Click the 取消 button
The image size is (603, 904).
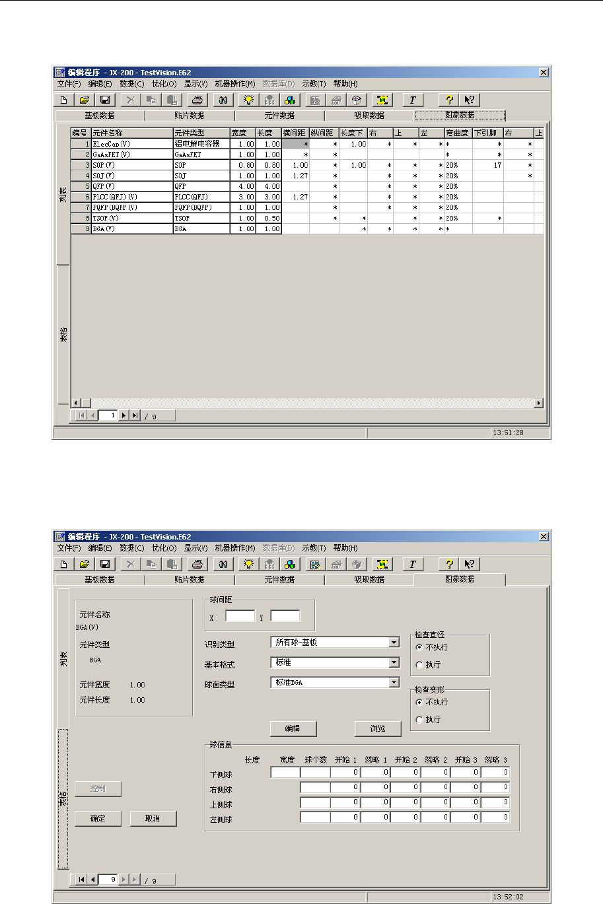coord(153,818)
